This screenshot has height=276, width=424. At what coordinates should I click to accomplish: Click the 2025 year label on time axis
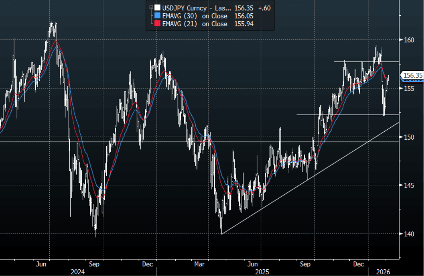[262, 272]
